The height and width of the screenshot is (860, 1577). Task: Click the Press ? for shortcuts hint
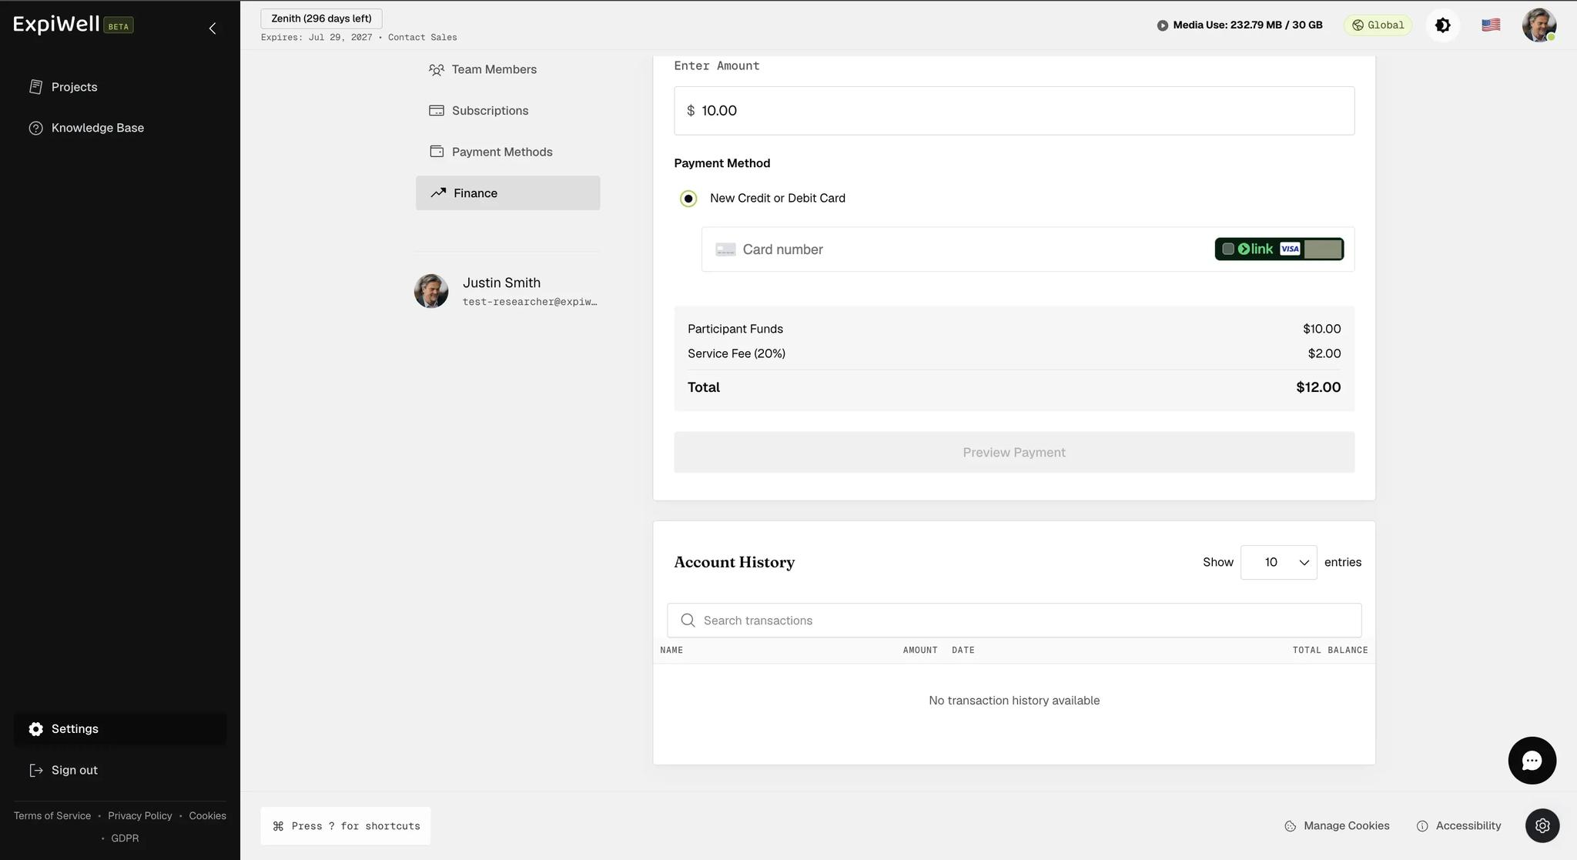345,826
